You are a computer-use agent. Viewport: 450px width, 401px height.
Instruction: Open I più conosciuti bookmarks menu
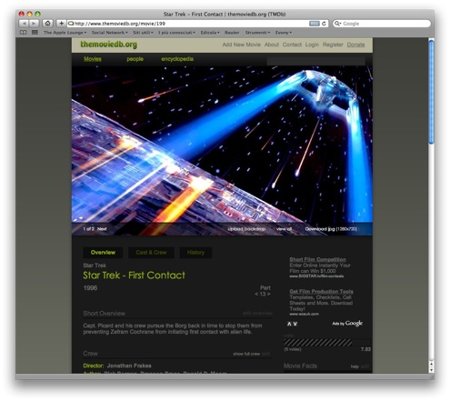click(176, 33)
